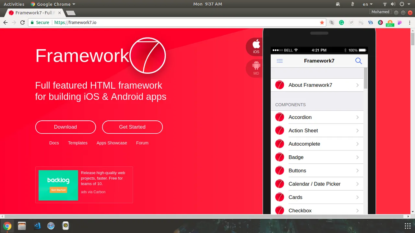Image resolution: width=415 pixels, height=233 pixels.
Task: Open the phone demo hamburger menu icon
Action: [280, 61]
